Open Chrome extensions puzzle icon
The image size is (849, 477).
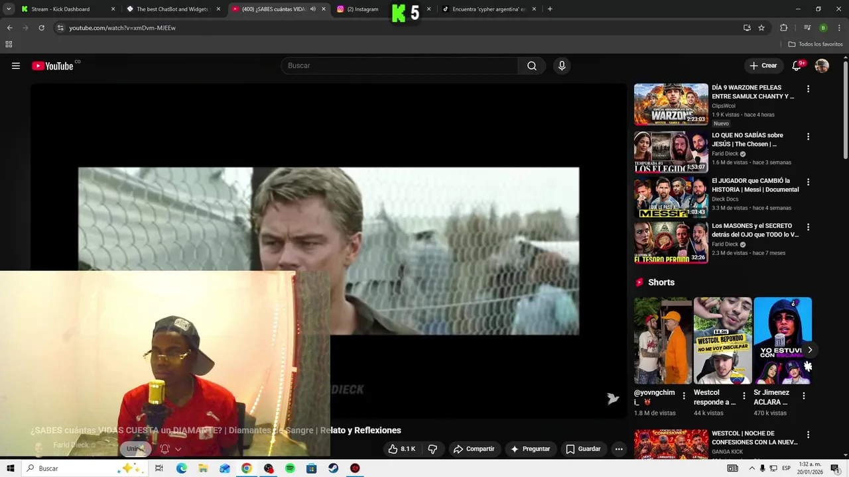784,28
